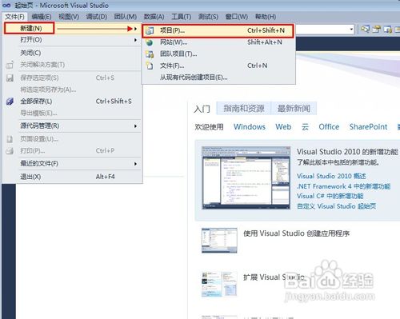Viewport: 400px width, 319px height.
Task: Open the 团队(M) menu
Action: pyautogui.click(x=126, y=17)
